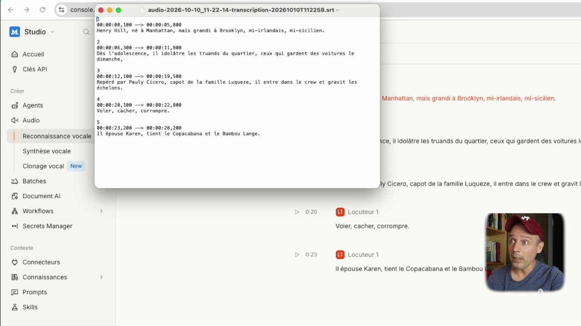Click the Audio speaker icon
The height and width of the screenshot is (326, 581).
(15, 120)
